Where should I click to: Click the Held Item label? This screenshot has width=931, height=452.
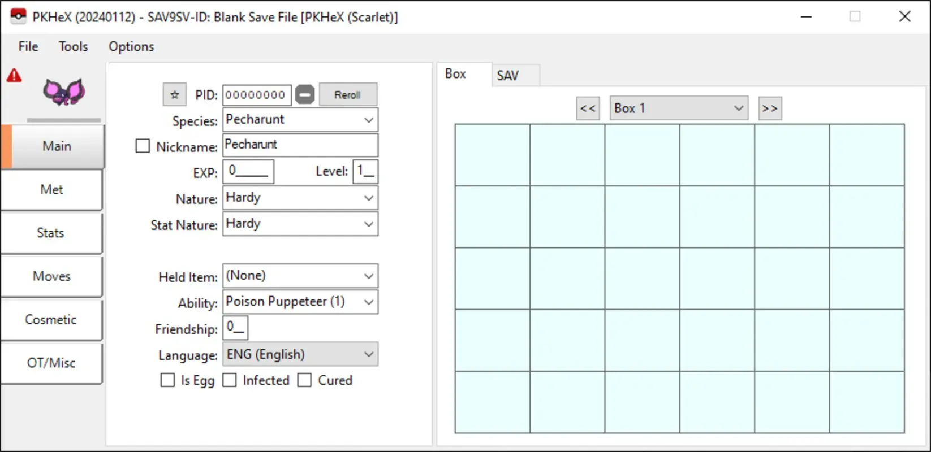tap(188, 277)
